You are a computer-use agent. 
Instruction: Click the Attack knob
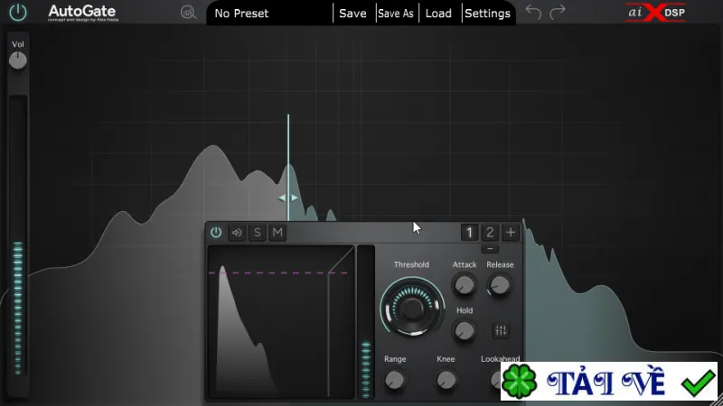pos(464,285)
